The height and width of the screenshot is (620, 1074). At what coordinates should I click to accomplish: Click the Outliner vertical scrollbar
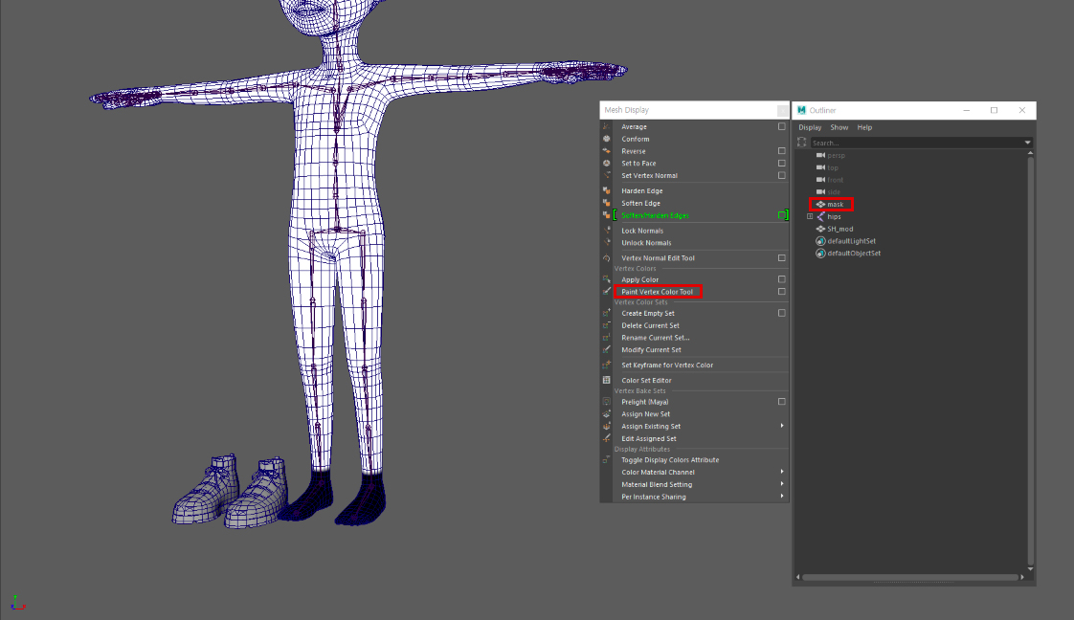click(x=1030, y=364)
